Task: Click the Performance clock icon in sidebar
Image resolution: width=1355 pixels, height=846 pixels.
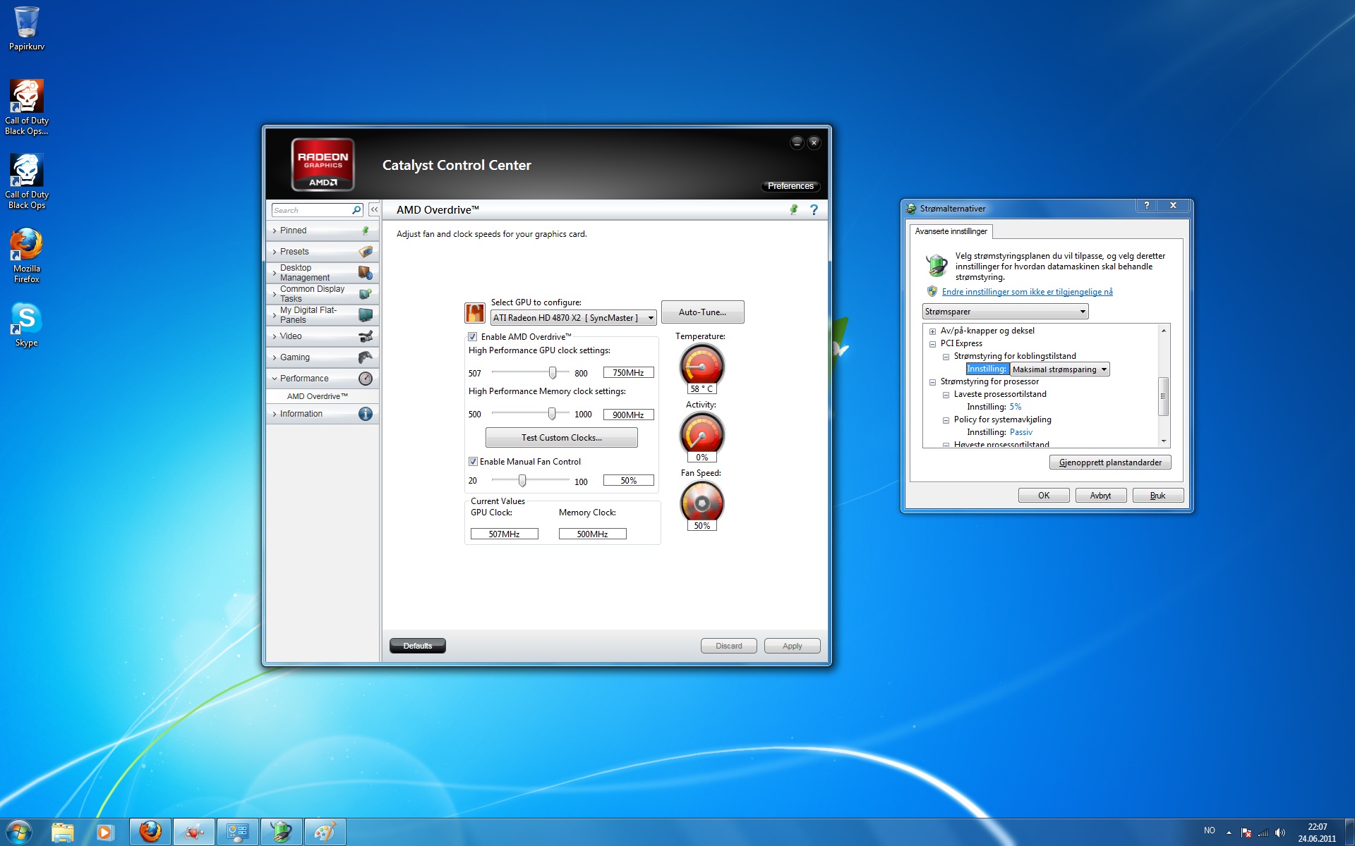Action: click(x=366, y=379)
